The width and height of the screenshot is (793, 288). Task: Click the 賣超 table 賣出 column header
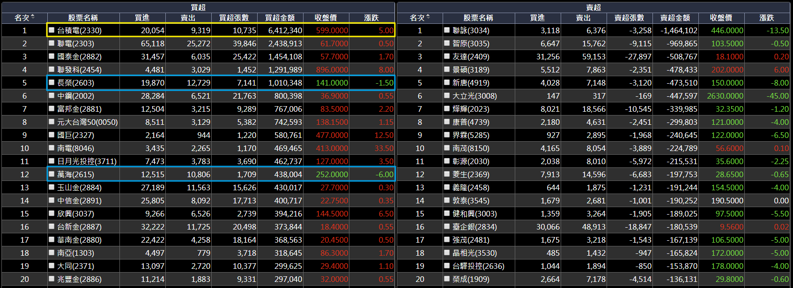tap(584, 18)
